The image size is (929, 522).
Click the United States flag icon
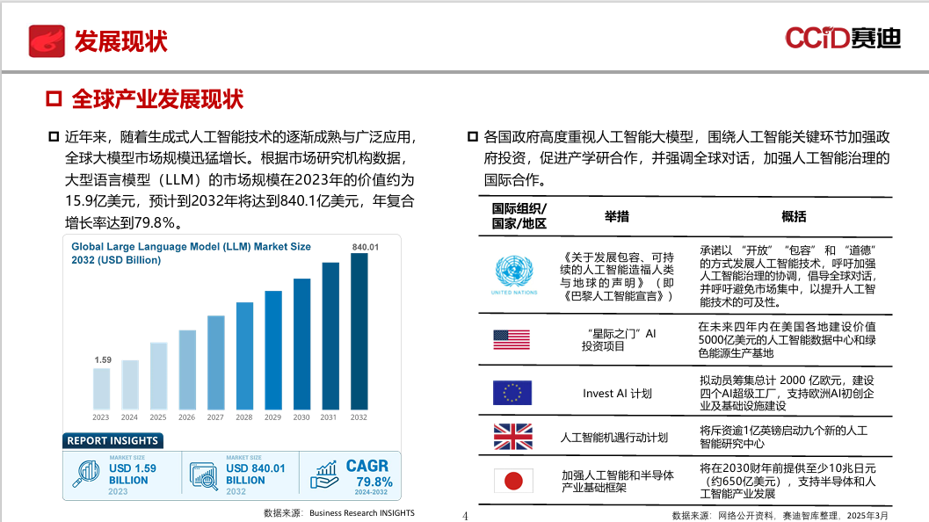point(512,339)
